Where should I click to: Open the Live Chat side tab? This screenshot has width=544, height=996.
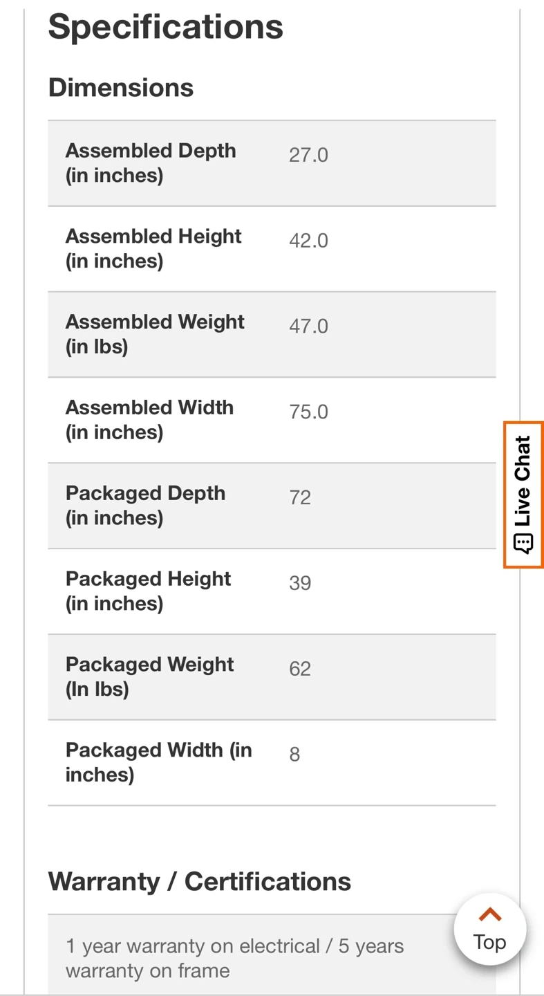(x=523, y=495)
